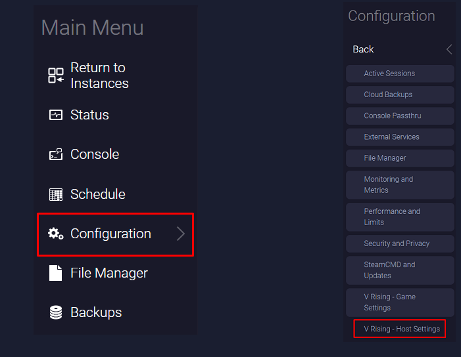Open Performance and Limits settings
Viewport: 461px width, 357px height.
click(x=400, y=217)
